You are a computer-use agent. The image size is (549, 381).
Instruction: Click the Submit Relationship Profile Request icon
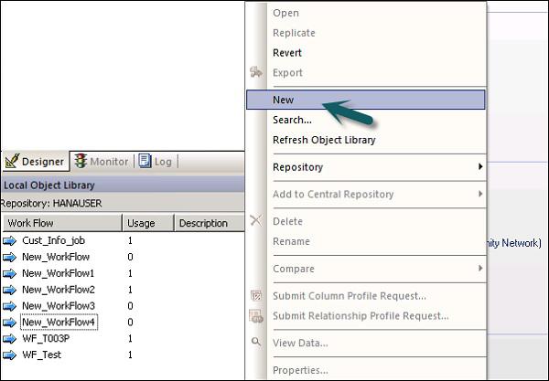pos(256,316)
